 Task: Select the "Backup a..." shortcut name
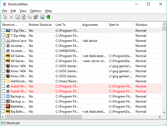click(18, 96)
